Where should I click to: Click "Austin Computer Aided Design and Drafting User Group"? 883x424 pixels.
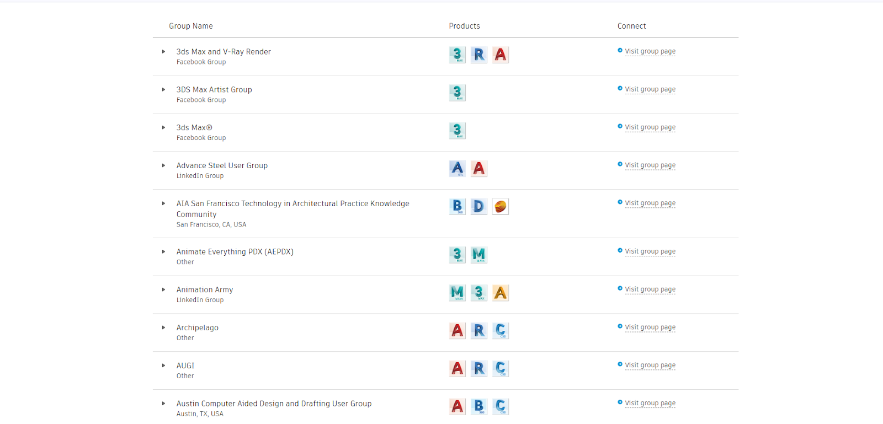coord(274,404)
